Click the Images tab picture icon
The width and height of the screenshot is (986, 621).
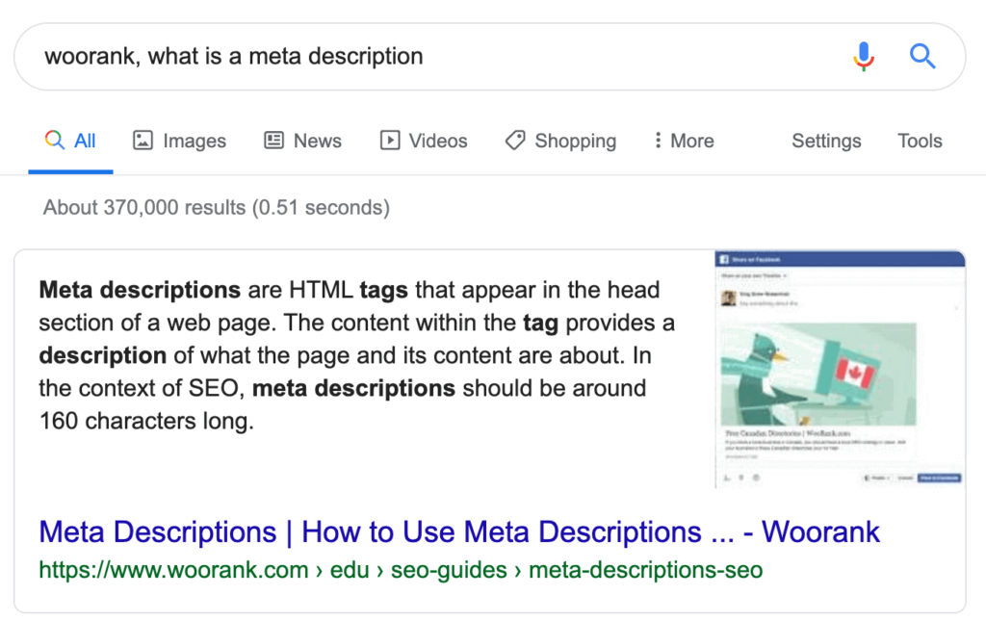(143, 141)
